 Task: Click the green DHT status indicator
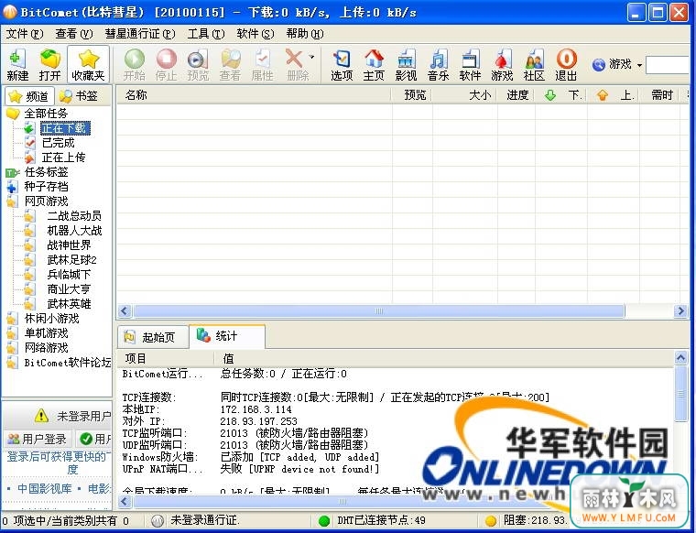click(324, 520)
